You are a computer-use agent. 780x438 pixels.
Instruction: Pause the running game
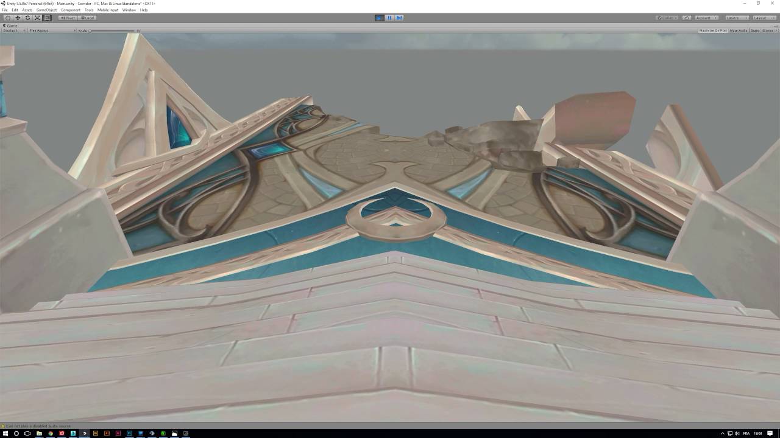[x=389, y=18]
